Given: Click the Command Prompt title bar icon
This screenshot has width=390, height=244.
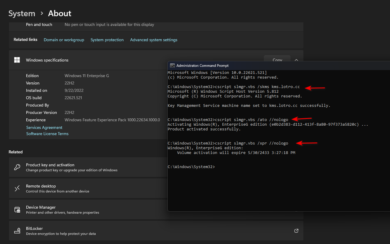Looking at the screenshot, I should [173, 66].
